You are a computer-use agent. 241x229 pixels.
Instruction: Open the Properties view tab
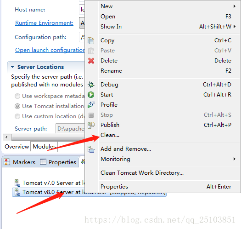[58, 162]
